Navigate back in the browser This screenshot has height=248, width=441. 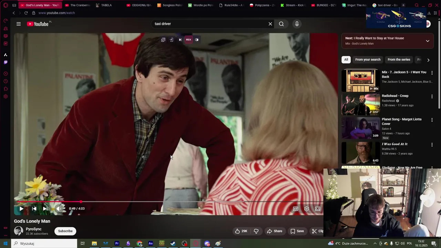click(x=14, y=13)
